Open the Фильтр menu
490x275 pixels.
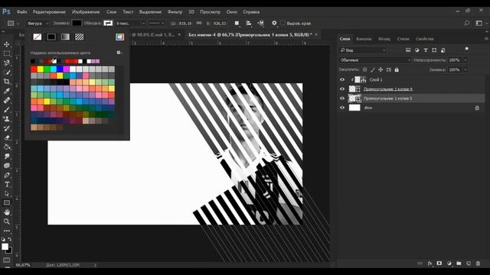[x=175, y=12]
